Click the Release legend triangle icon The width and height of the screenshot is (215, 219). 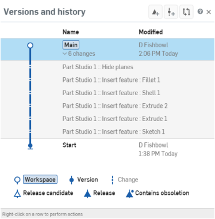tap(87, 194)
